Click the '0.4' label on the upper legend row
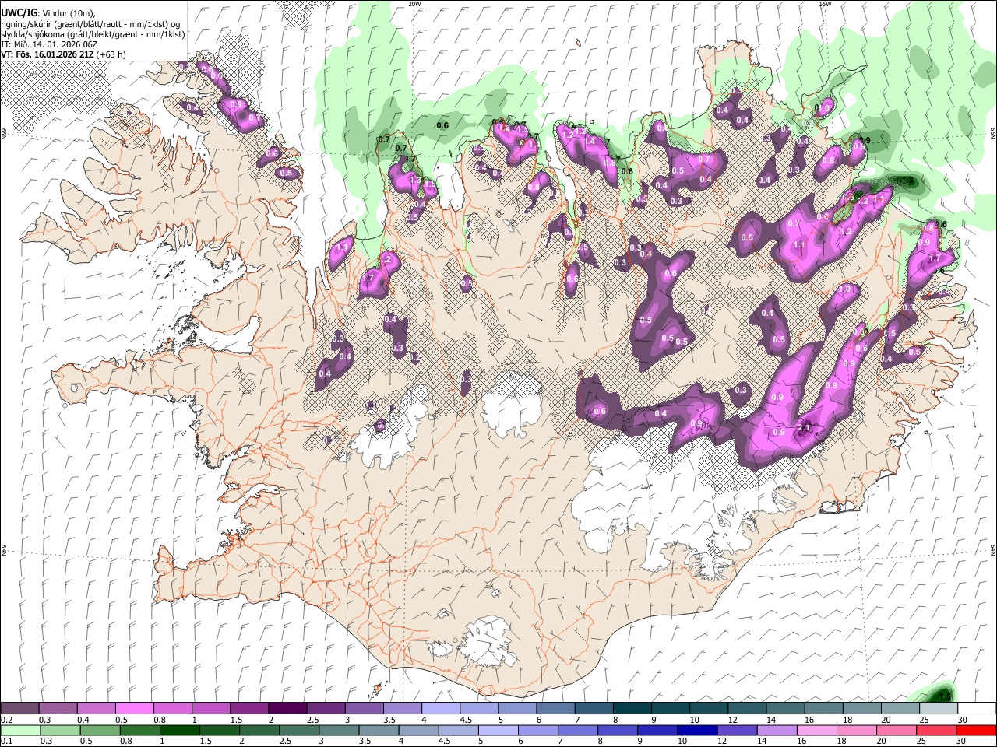 83,720
